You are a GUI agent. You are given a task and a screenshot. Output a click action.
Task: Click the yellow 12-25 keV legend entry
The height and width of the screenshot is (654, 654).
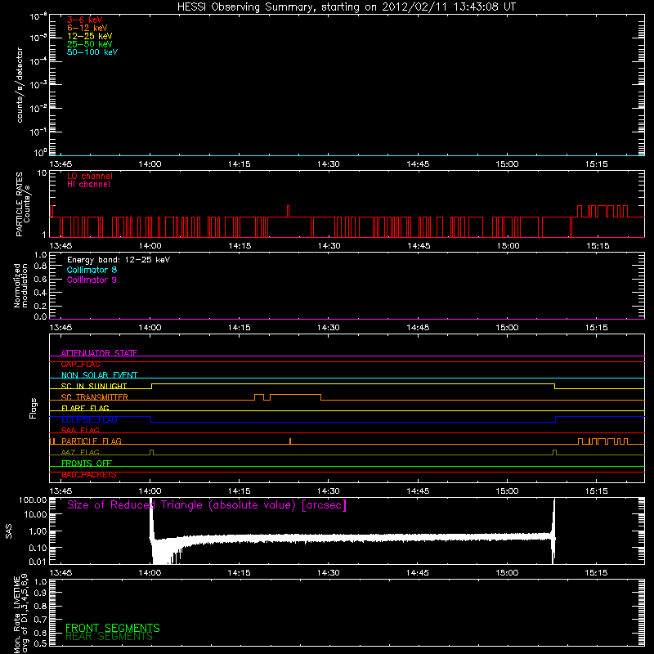click(x=90, y=36)
